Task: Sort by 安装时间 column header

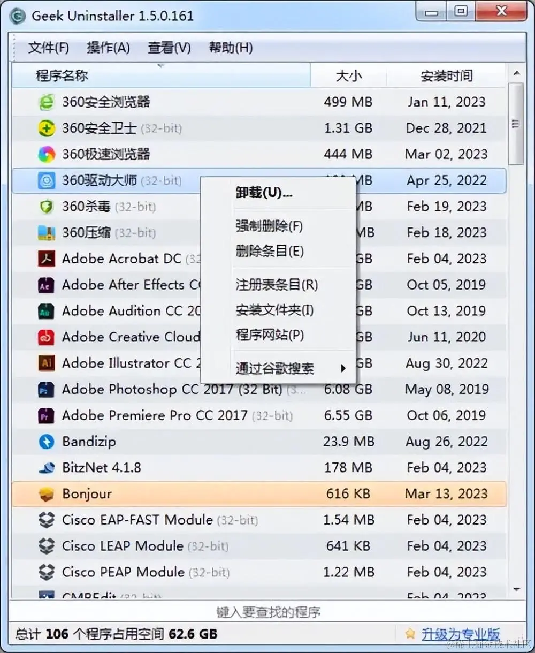Action: 446,75
